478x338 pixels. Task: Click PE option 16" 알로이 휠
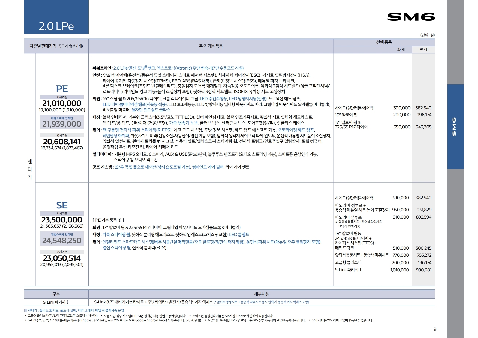(x=346, y=115)
